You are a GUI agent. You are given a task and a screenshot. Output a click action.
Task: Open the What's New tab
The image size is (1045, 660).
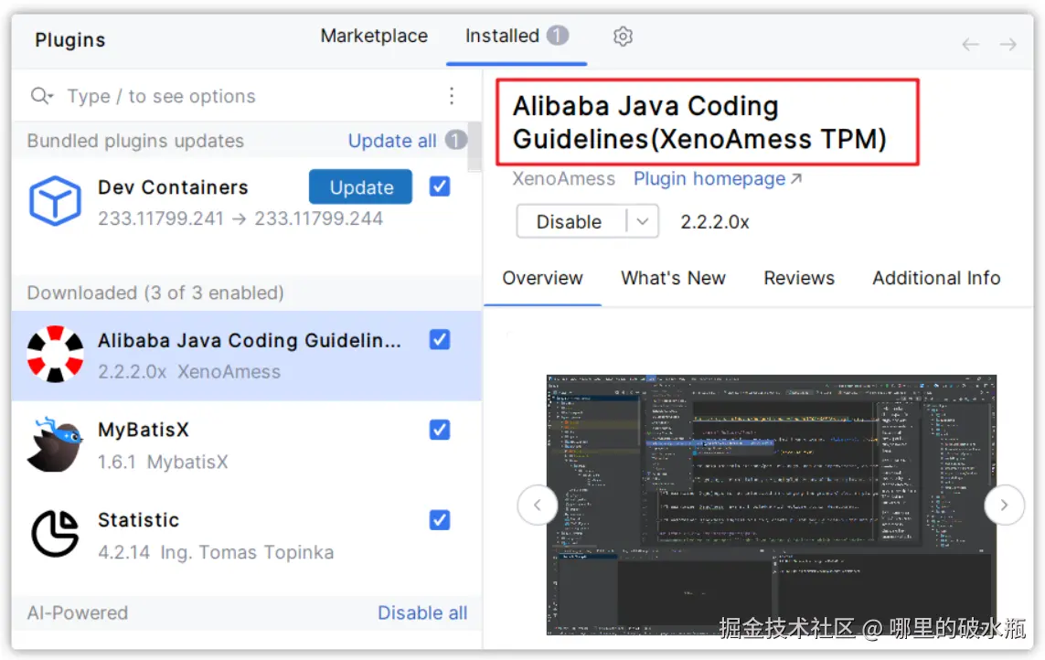coord(673,278)
